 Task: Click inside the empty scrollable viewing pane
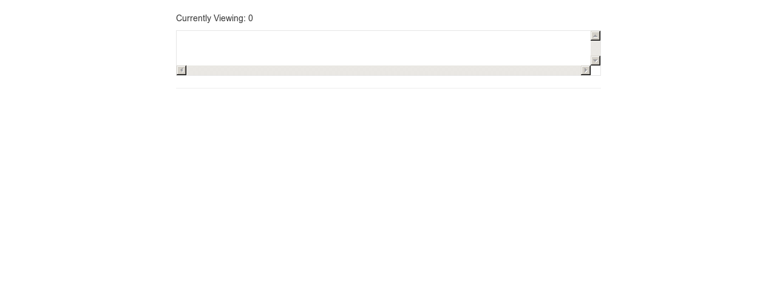(x=384, y=48)
